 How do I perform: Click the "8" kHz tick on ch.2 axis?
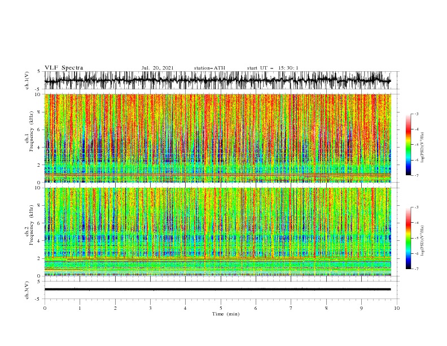[x=40, y=206]
